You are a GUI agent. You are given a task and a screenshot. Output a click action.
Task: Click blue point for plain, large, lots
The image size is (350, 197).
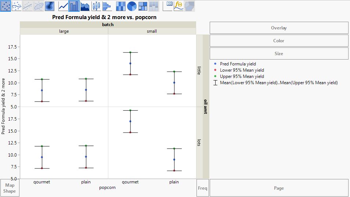click(x=86, y=157)
